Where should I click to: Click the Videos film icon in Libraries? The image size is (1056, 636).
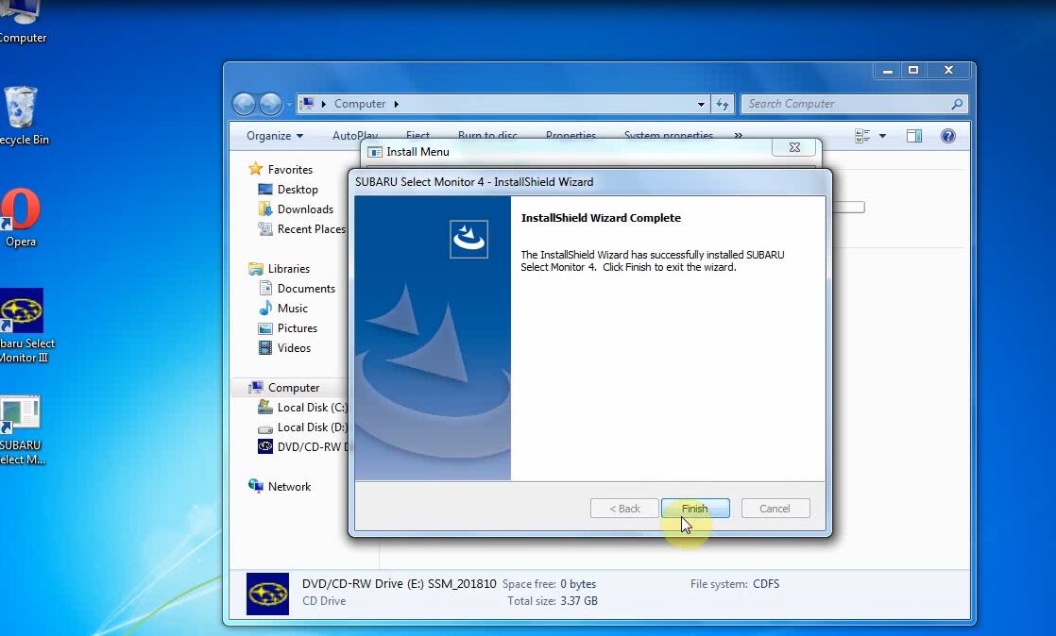coord(265,348)
